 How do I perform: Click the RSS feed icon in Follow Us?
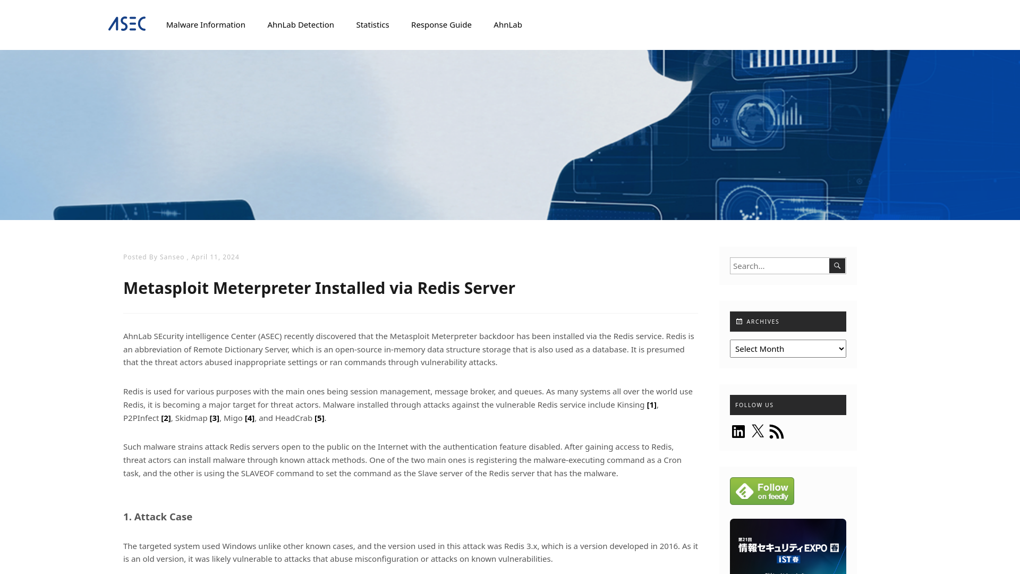[x=776, y=431]
